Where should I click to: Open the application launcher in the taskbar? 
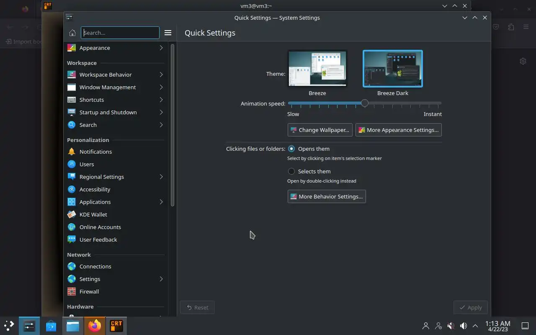pyautogui.click(x=9, y=325)
